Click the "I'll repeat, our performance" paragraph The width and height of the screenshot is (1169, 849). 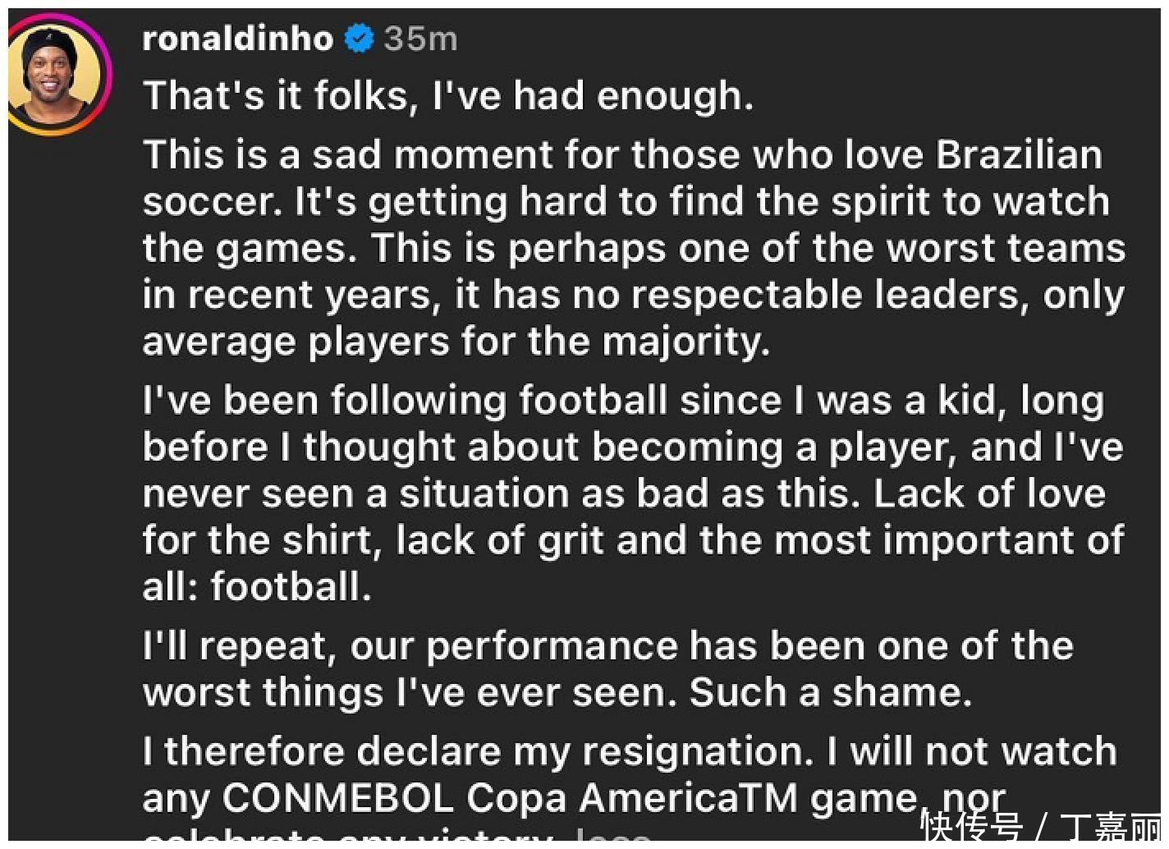pyautogui.click(x=607, y=668)
